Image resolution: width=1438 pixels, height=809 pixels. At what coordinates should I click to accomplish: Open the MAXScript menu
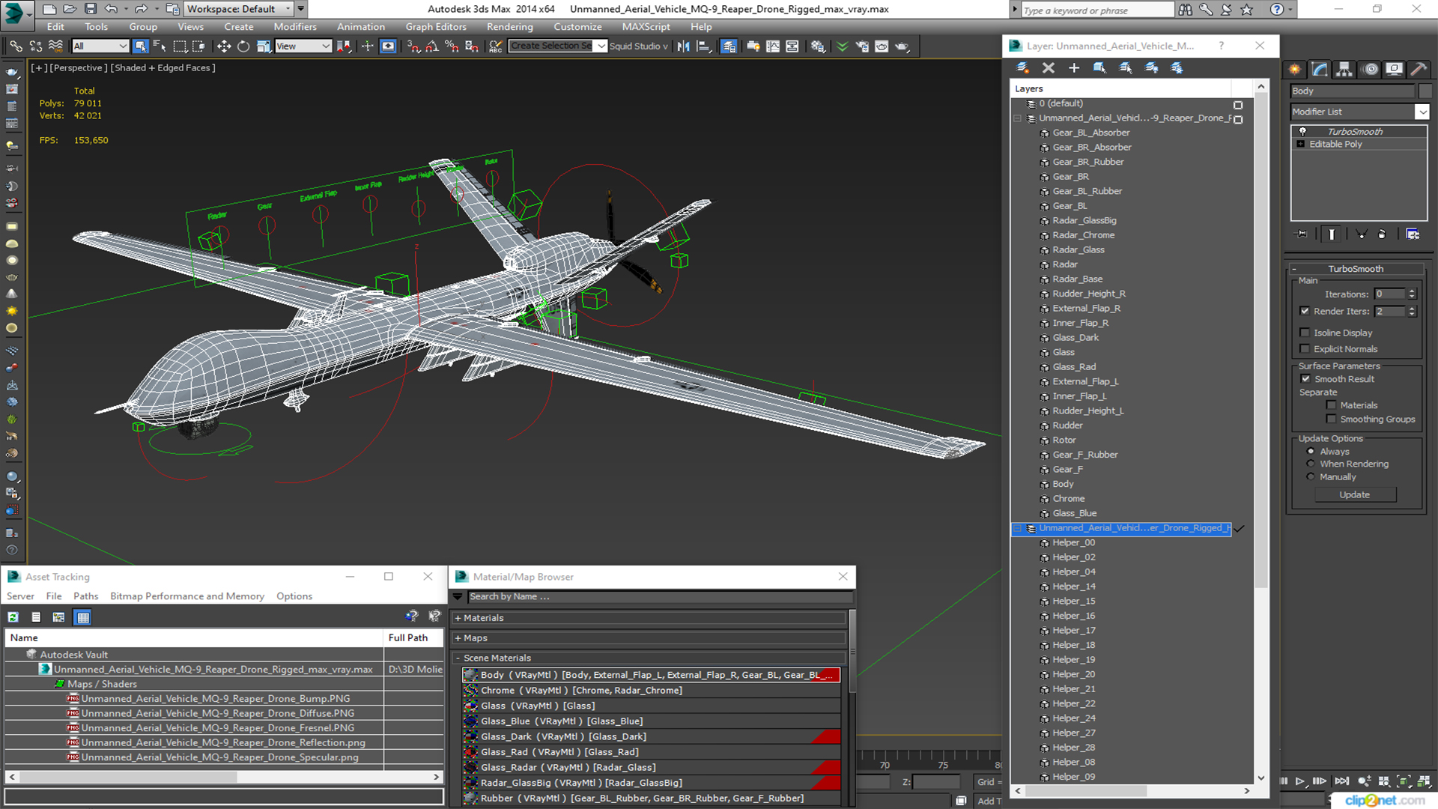(x=646, y=27)
